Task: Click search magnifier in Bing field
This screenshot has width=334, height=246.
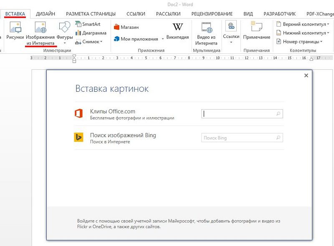Action: pos(278,138)
